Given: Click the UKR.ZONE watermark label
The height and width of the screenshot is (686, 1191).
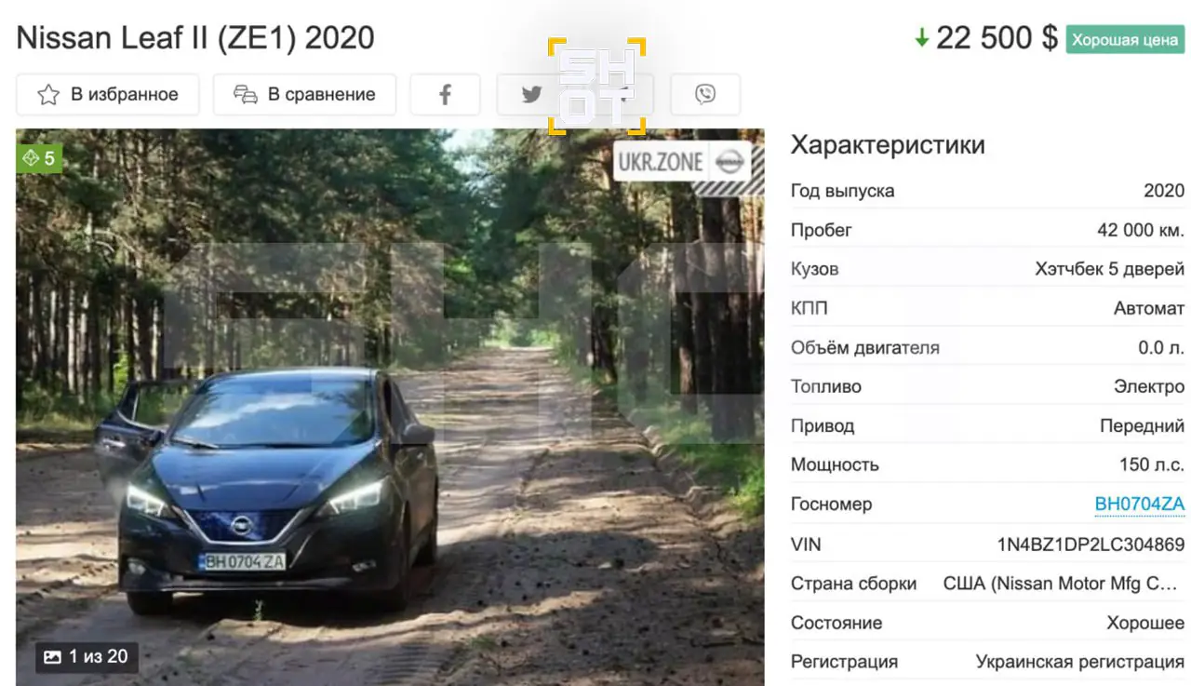Looking at the screenshot, I should [660, 162].
